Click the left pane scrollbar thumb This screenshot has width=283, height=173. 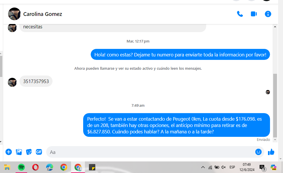1,66
